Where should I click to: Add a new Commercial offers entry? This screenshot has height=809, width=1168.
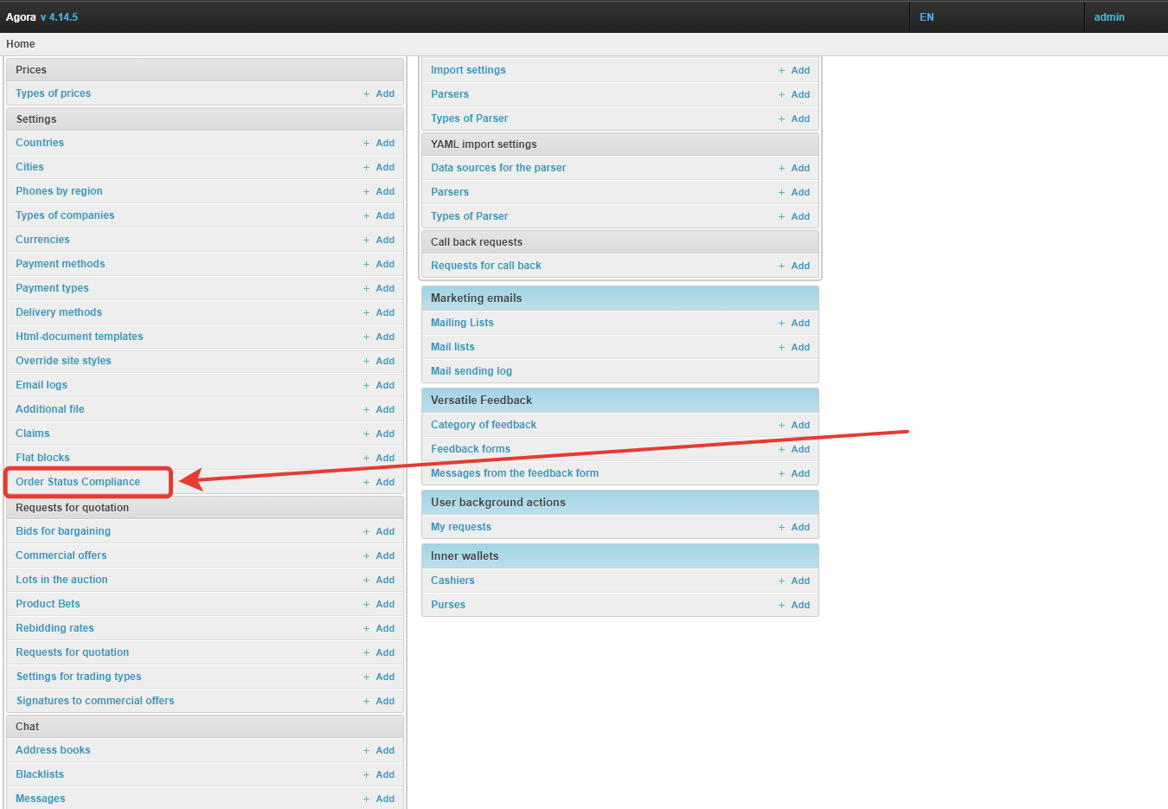[385, 555]
